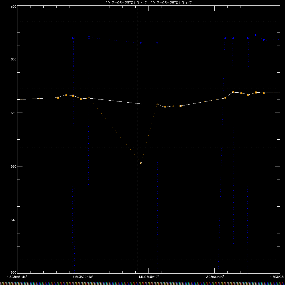
Task: Select the 560 y-axis label
Action: pyautogui.click(x=14, y=166)
